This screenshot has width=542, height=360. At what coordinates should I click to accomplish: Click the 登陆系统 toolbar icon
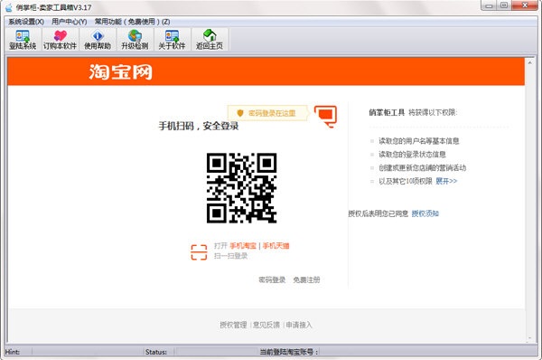(x=23, y=40)
